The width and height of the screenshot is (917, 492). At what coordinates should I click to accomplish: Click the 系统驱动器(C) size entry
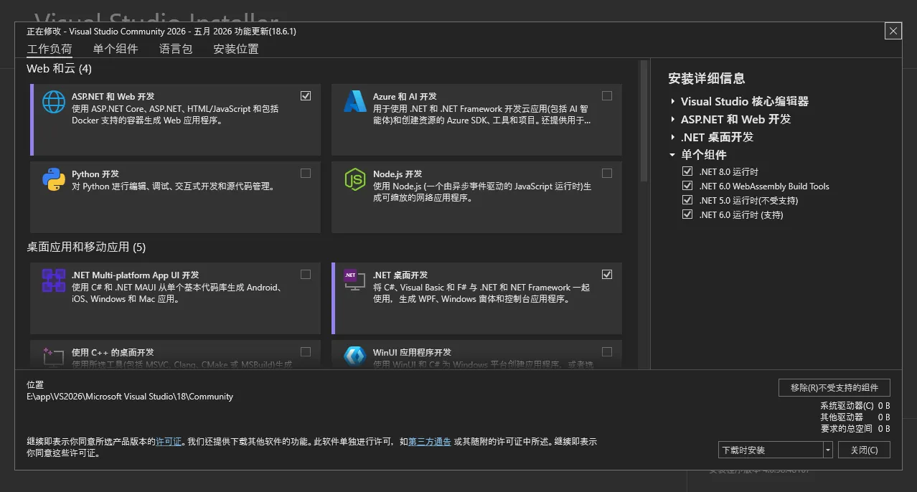coord(855,405)
